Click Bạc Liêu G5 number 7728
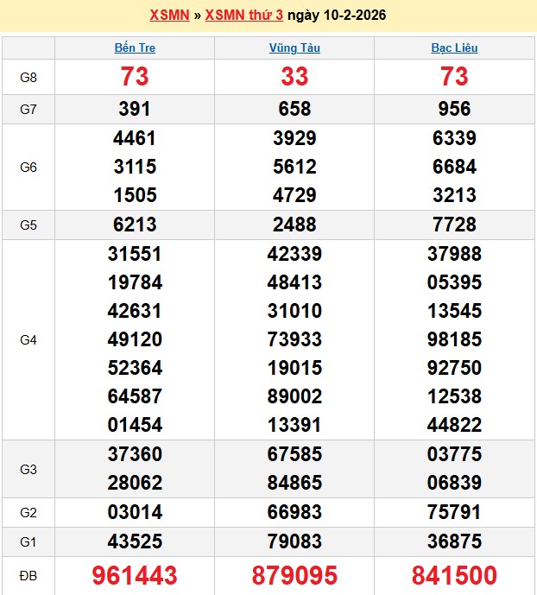537x595 pixels. 454,225
